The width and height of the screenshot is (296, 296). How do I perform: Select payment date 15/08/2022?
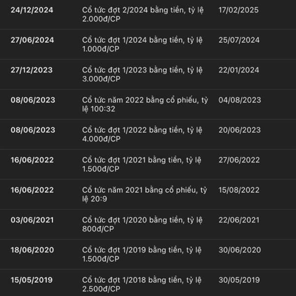[239, 190]
